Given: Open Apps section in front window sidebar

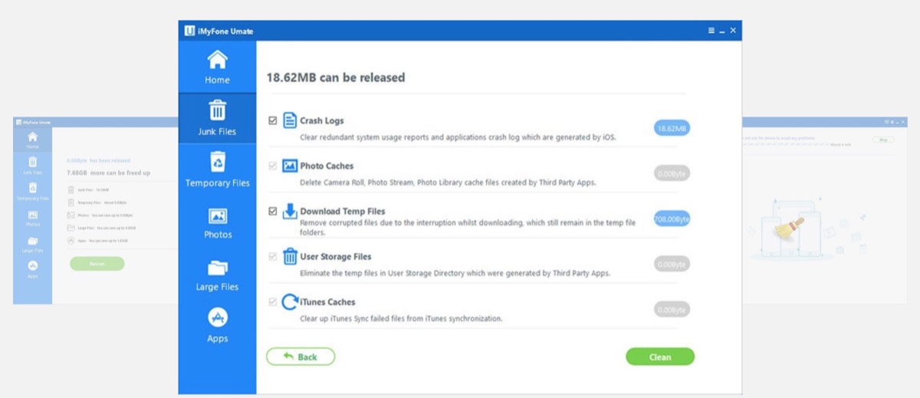Looking at the screenshot, I should pyautogui.click(x=217, y=326).
